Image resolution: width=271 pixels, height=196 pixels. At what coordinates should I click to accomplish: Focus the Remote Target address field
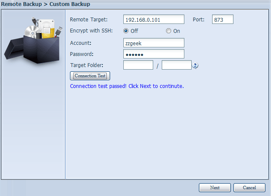tap(154, 19)
